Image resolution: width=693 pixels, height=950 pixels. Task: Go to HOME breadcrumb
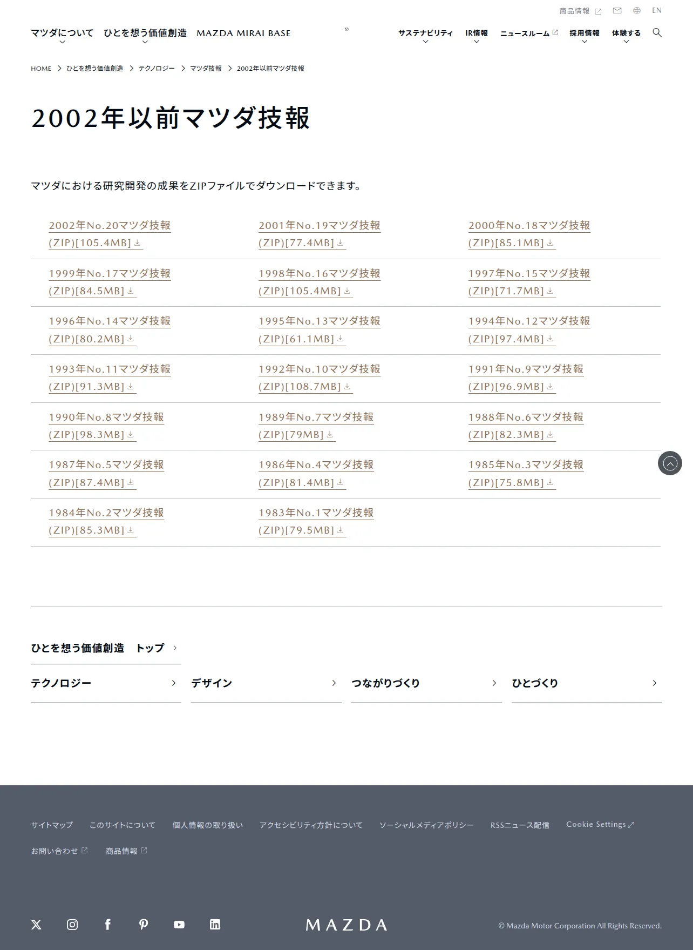(x=41, y=69)
